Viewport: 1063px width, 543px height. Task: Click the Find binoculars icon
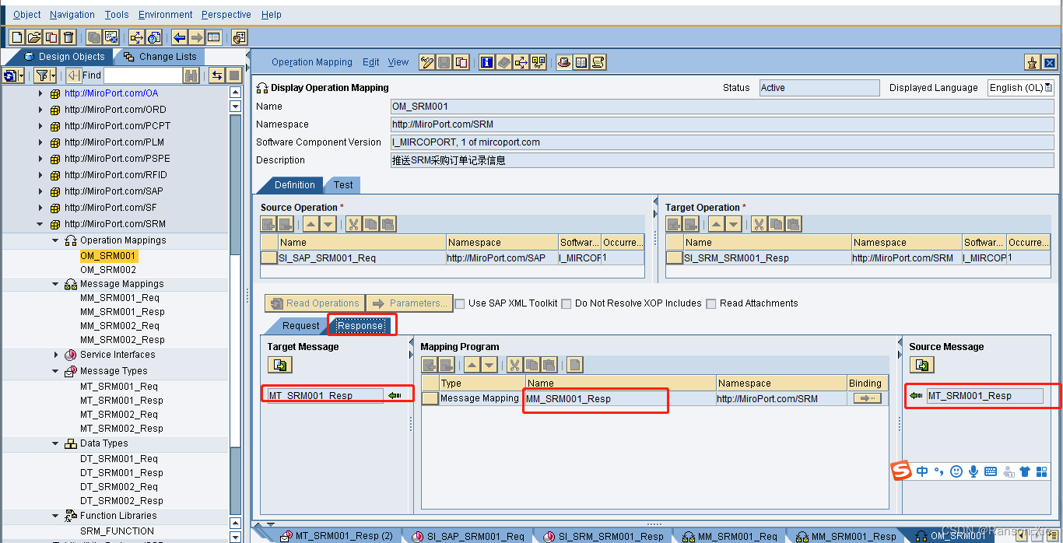pos(191,75)
